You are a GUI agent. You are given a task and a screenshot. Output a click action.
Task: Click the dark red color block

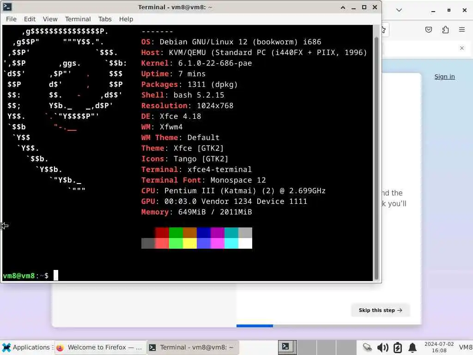(x=162, y=233)
